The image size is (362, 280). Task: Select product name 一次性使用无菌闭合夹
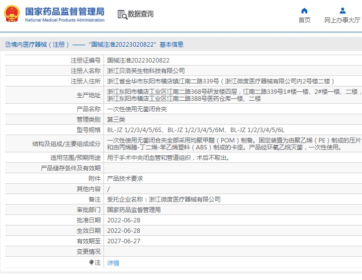[x=137, y=109]
